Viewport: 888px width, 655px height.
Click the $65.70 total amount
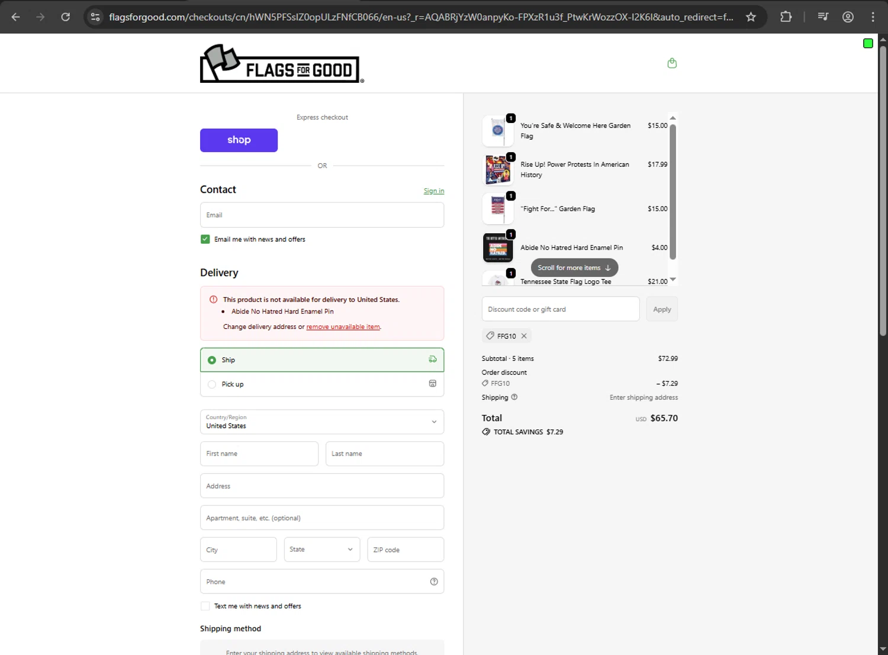664,418
